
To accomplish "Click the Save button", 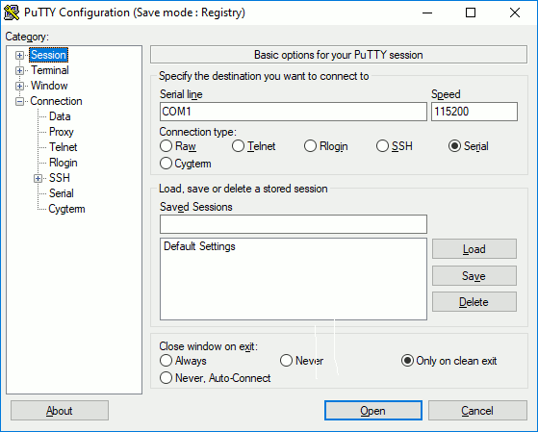I will click(474, 275).
